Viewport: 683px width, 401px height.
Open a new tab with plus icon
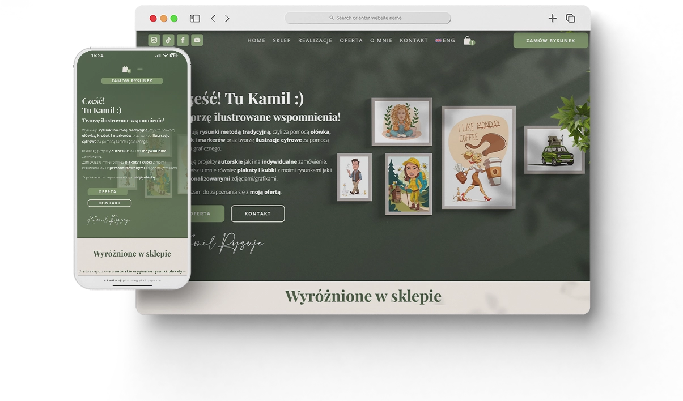click(x=552, y=19)
